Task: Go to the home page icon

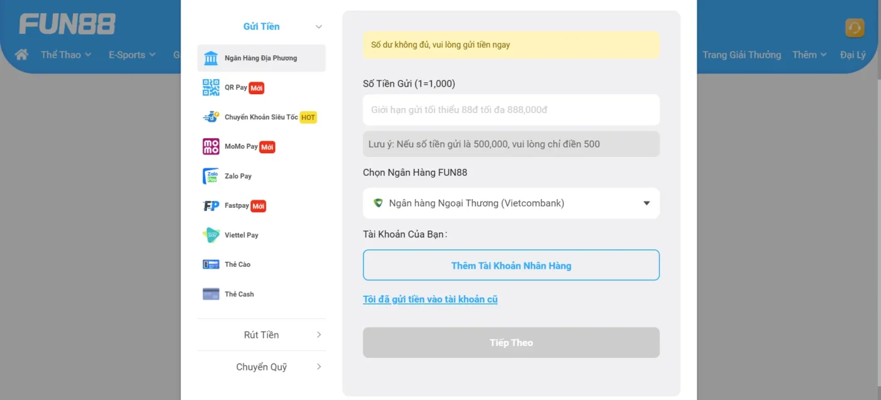Action: (x=21, y=55)
